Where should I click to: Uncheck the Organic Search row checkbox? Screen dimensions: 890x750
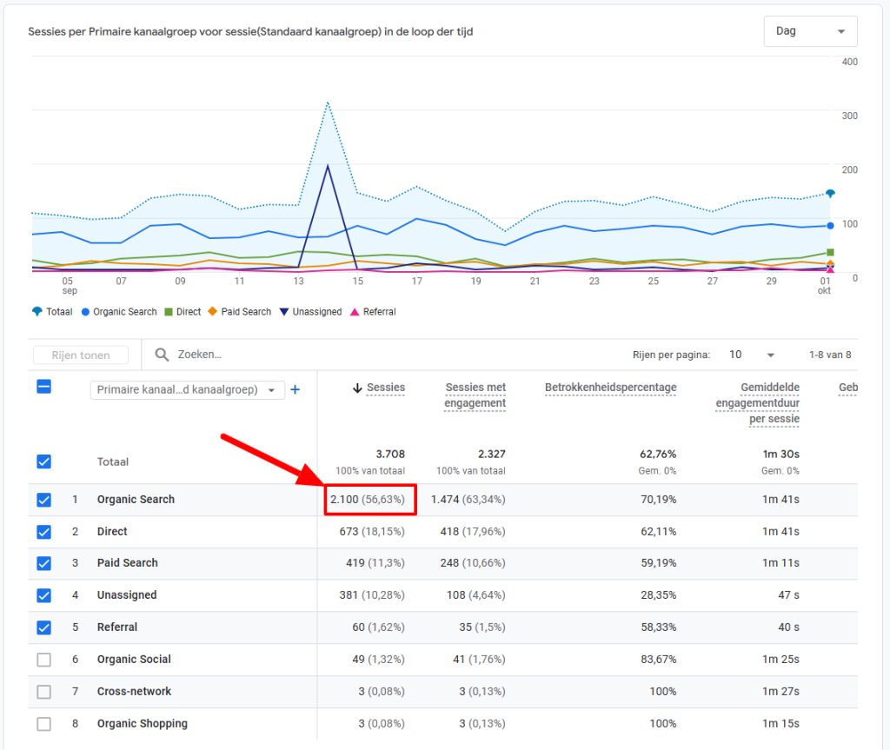tap(44, 500)
